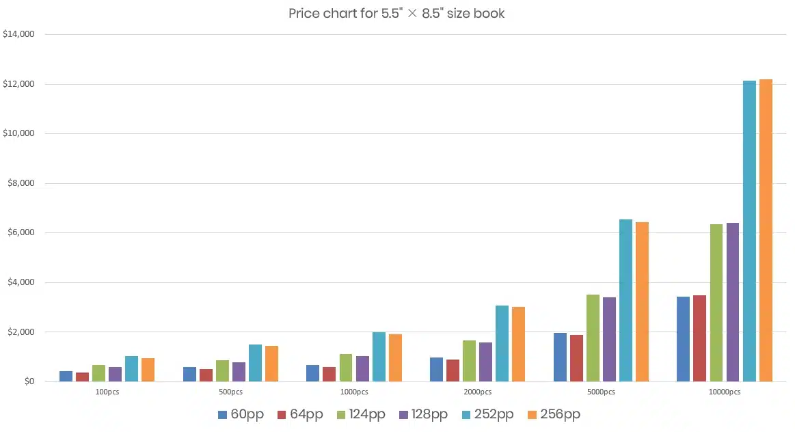Click the $0 y-axis label
The height and width of the screenshot is (432, 795).
point(28,381)
